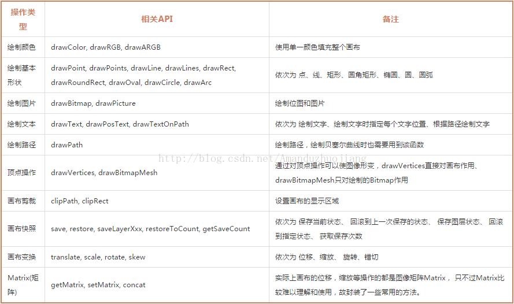Click the note about 顶点操作可以使图像形变
The height and width of the screenshot is (304, 514).
coord(377,173)
